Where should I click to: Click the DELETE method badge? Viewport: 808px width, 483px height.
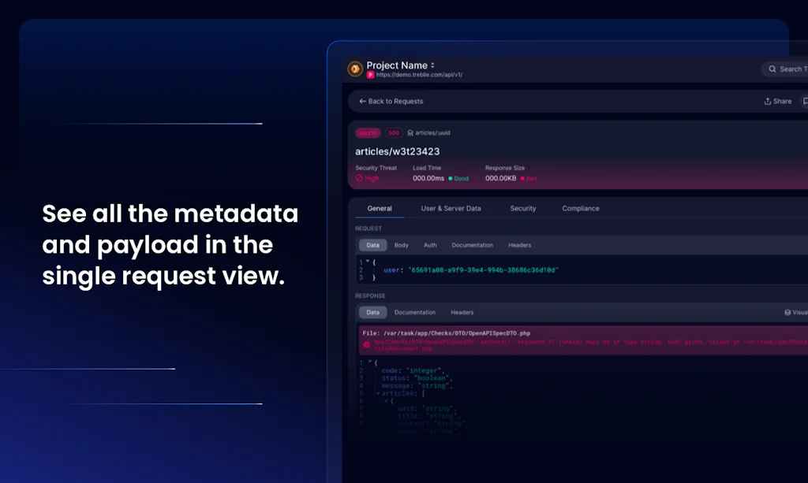coord(368,133)
